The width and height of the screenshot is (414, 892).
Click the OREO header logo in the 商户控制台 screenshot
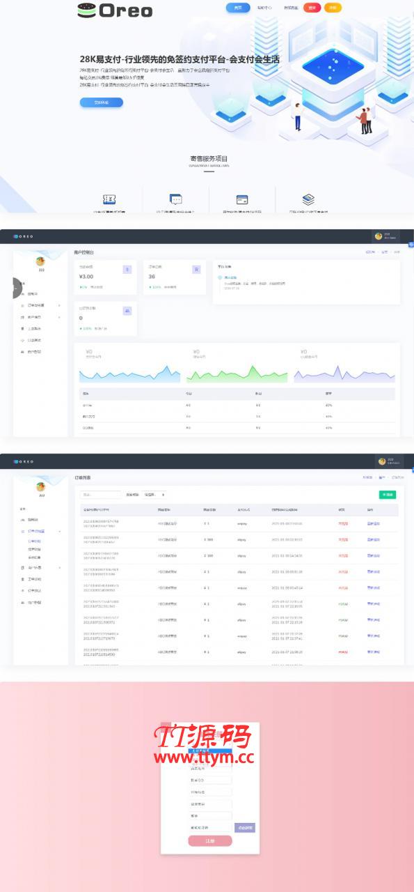tap(23, 236)
